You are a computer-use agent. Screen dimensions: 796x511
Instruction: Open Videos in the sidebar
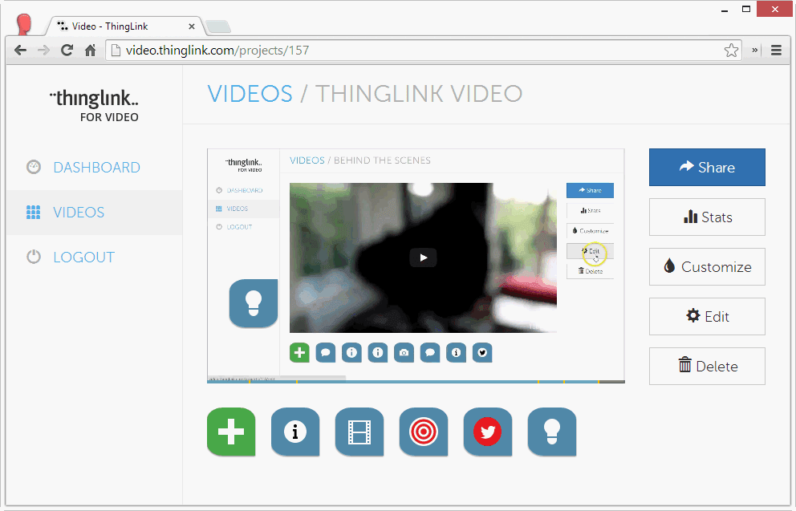click(79, 212)
